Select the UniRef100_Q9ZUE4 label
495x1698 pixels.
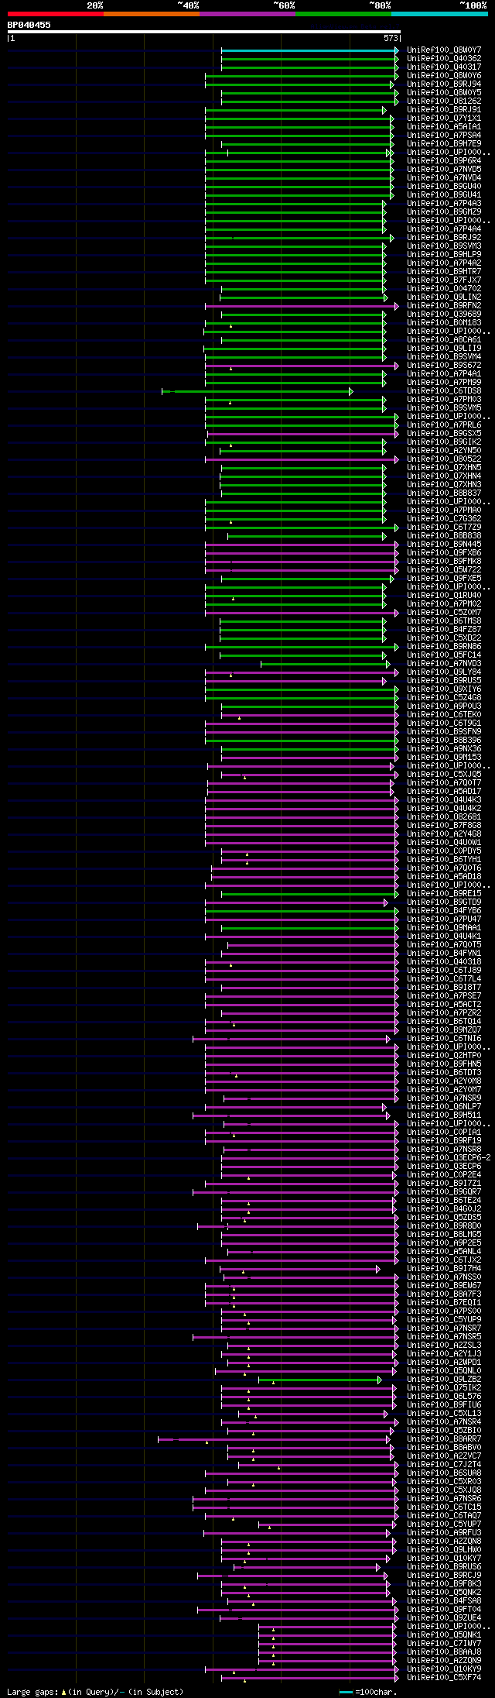(x=444, y=1618)
